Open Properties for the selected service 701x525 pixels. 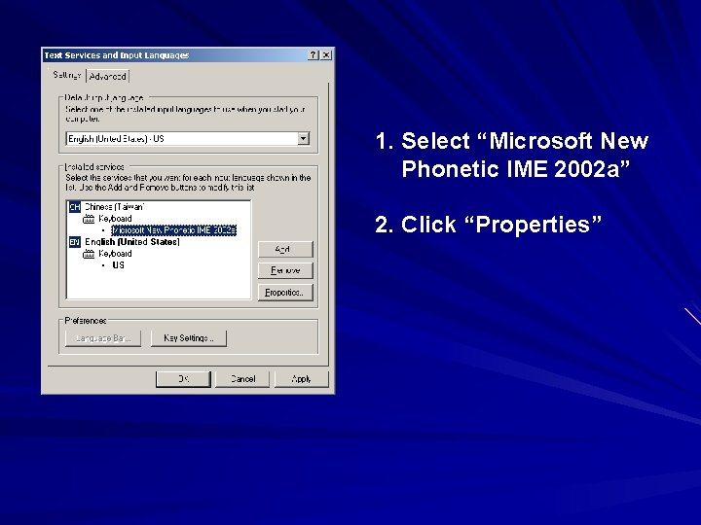(285, 293)
